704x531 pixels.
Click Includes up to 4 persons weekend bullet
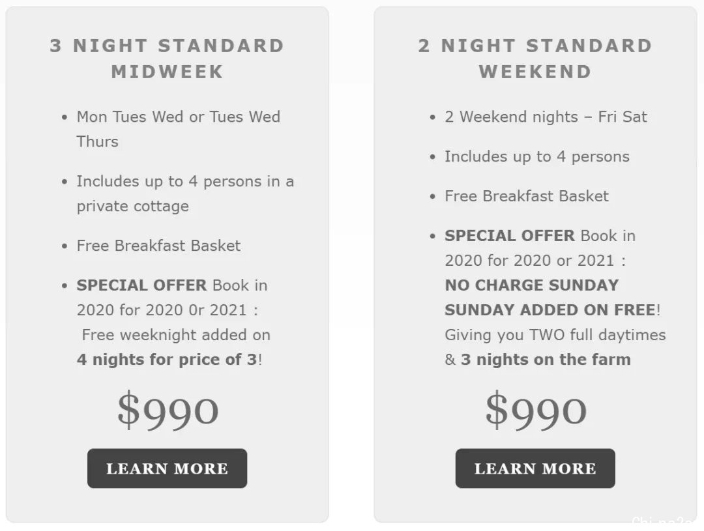pos(537,156)
